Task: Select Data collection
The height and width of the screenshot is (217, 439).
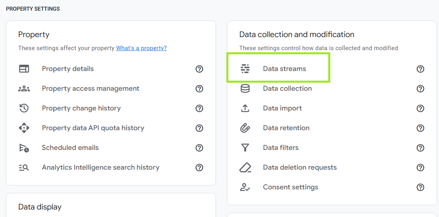Action: [x=287, y=89]
